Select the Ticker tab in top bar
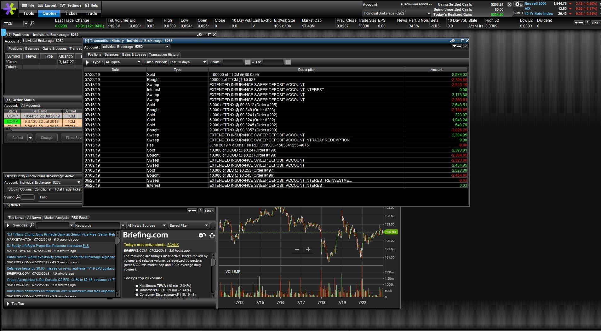Image resolution: width=601 pixels, height=331 pixels. tap(71, 13)
